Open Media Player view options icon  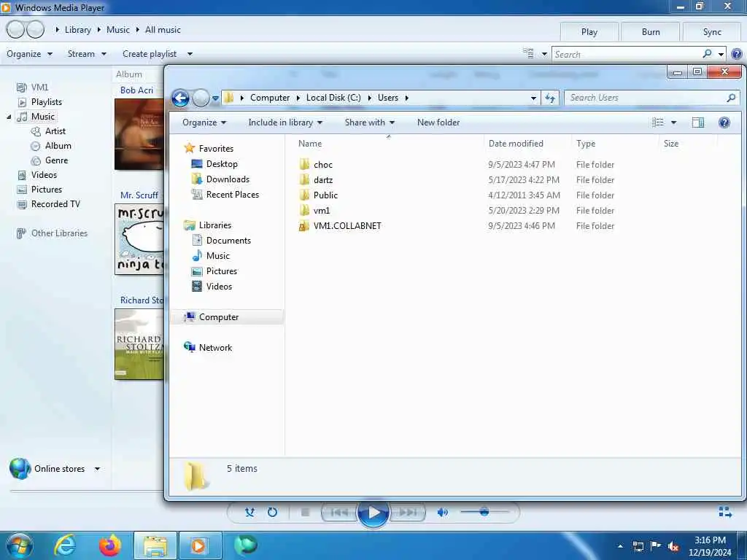pyautogui.click(x=528, y=53)
